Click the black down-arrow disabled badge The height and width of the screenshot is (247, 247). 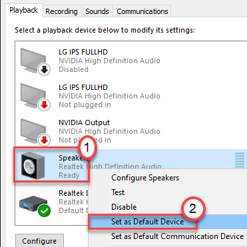[x=45, y=70]
